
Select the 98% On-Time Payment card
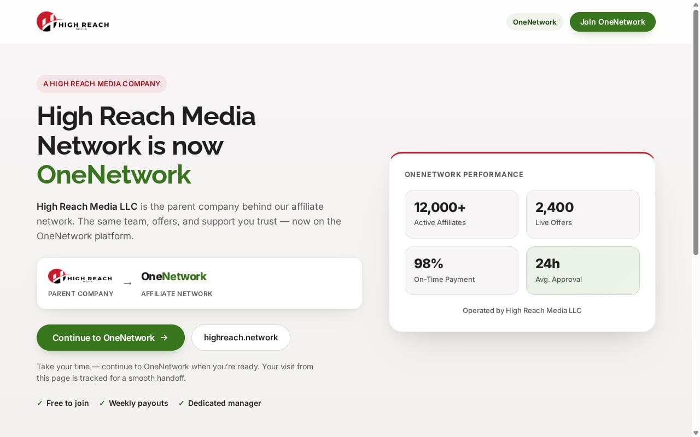point(462,270)
